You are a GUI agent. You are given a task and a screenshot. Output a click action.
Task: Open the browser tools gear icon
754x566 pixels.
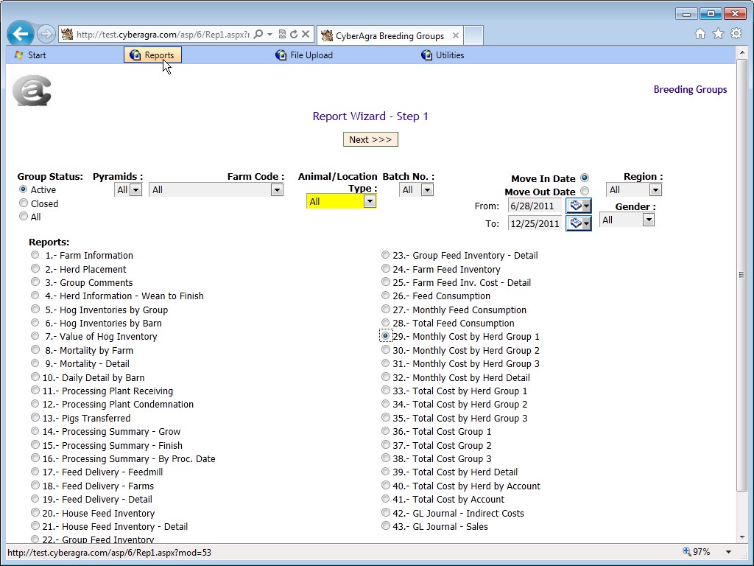pyautogui.click(x=736, y=34)
